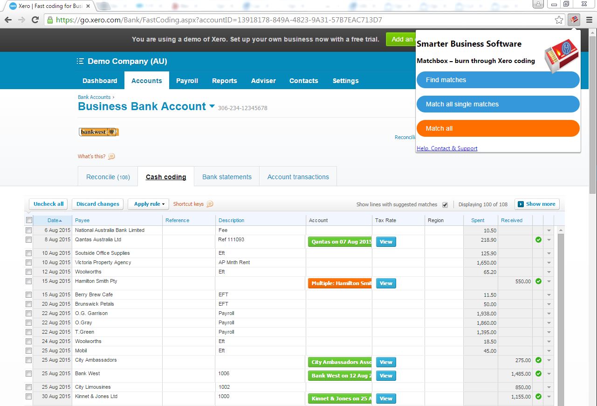The image size is (597, 406).
Task: Click the green padlock in the address bar
Action: click(50, 20)
